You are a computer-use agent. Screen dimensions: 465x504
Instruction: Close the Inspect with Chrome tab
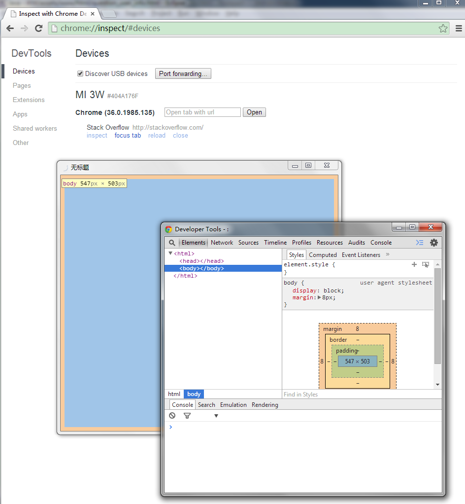[x=93, y=14]
